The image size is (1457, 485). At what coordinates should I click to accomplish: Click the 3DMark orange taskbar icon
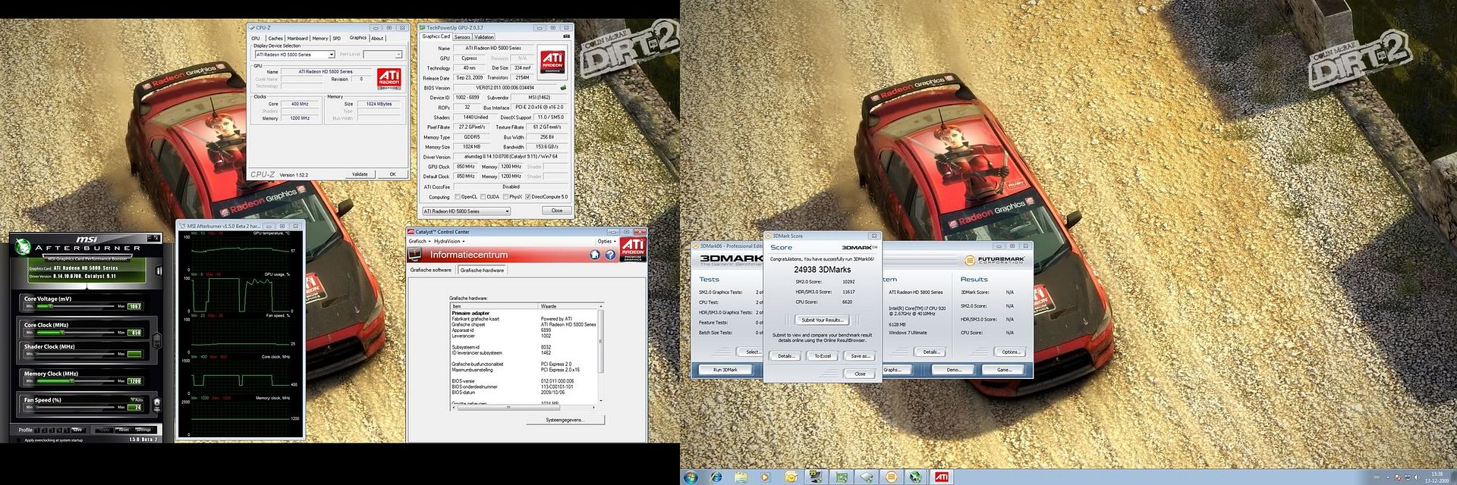(891, 477)
